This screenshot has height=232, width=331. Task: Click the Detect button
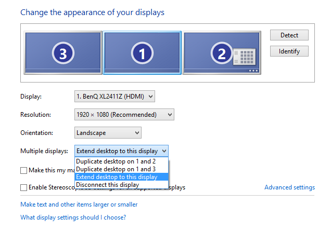coord(289,35)
